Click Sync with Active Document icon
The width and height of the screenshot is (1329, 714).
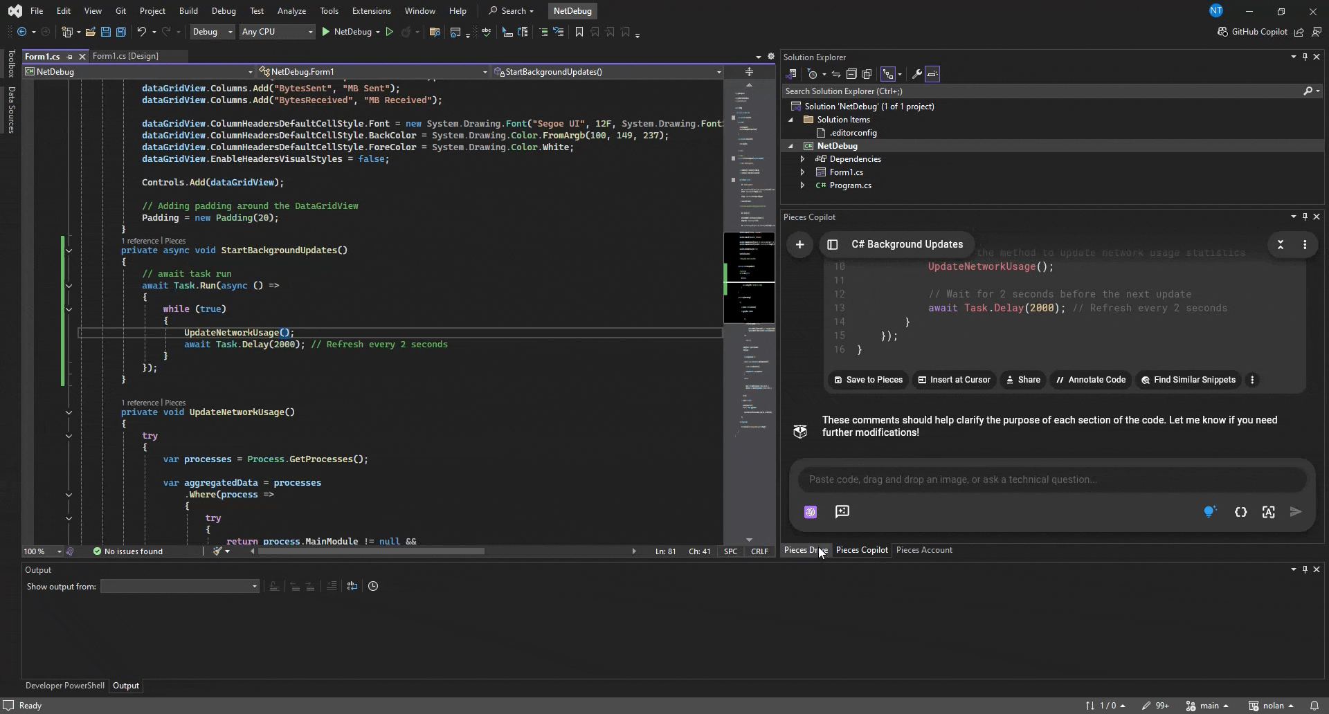coord(836,74)
